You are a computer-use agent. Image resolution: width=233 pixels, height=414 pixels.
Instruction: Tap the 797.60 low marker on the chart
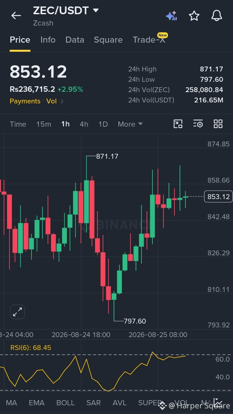coord(135,321)
